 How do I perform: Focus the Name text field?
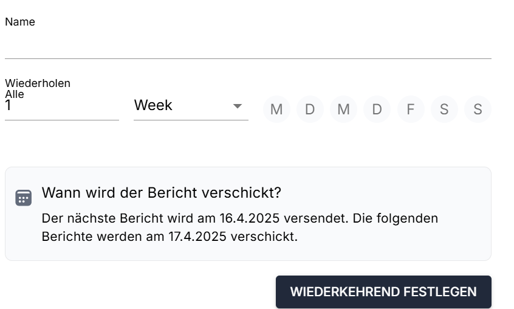[248, 46]
